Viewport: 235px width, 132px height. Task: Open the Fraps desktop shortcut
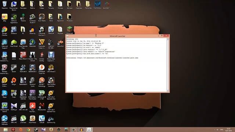point(14,94)
